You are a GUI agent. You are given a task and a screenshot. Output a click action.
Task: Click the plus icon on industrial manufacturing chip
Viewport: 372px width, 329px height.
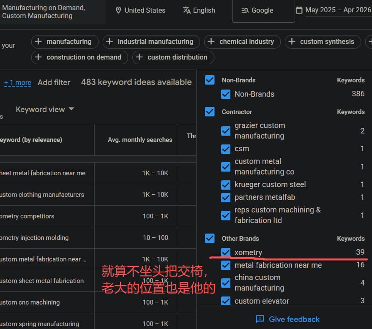tap(109, 41)
